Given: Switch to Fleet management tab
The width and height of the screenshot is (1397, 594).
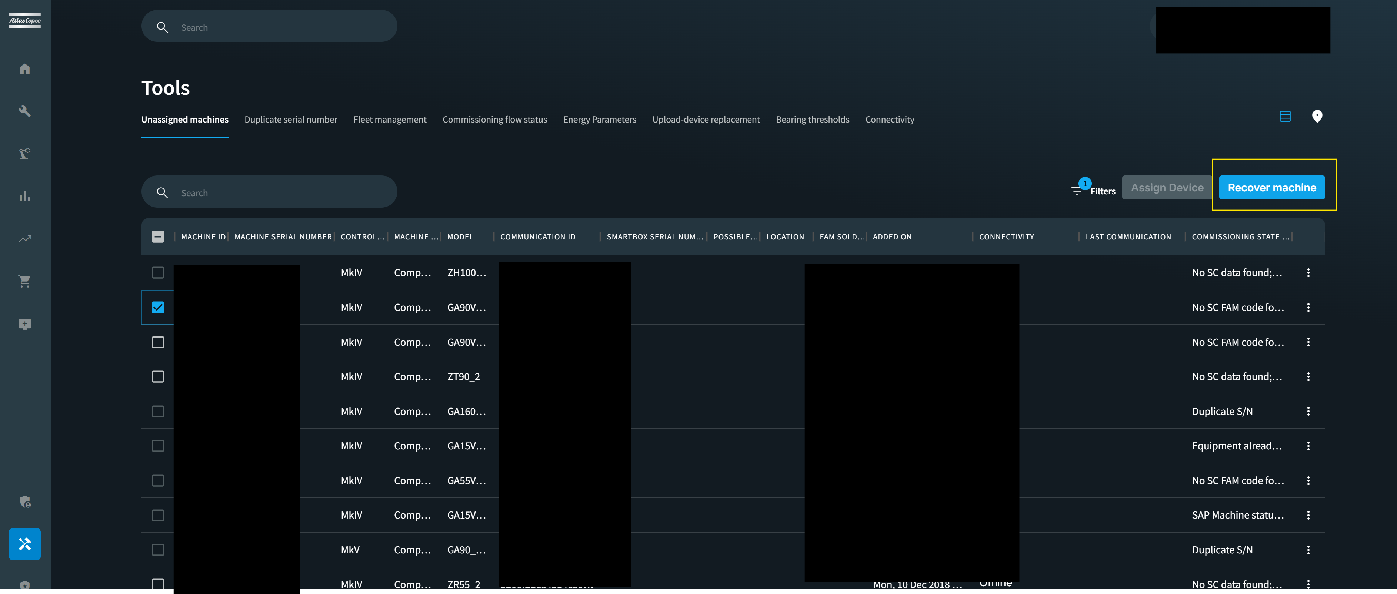Looking at the screenshot, I should pyautogui.click(x=389, y=119).
